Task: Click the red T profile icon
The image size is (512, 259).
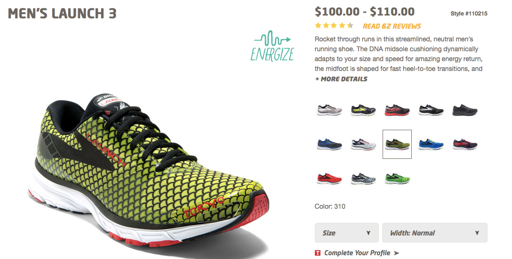Action: (x=317, y=253)
